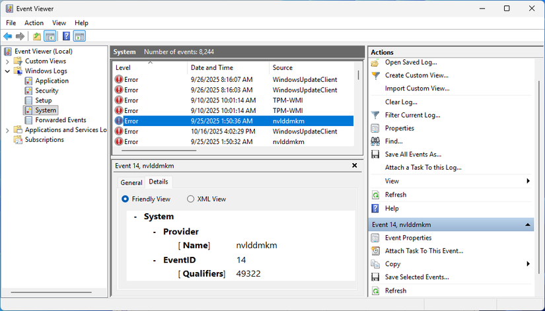Toggle the Show/Hide Action Pane icon
The image size is (545, 311).
[79, 36]
